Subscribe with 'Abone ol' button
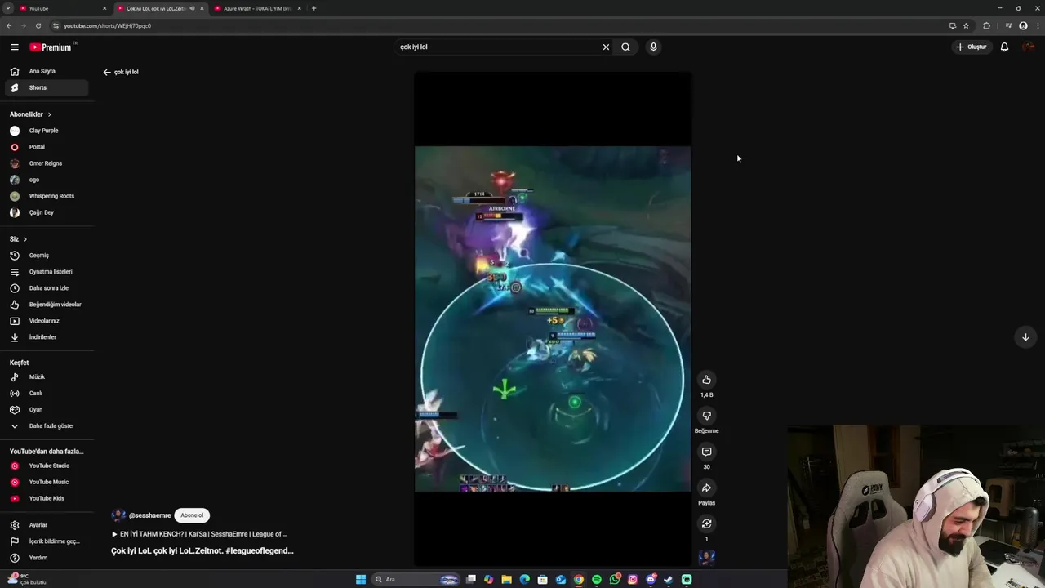 tap(192, 515)
